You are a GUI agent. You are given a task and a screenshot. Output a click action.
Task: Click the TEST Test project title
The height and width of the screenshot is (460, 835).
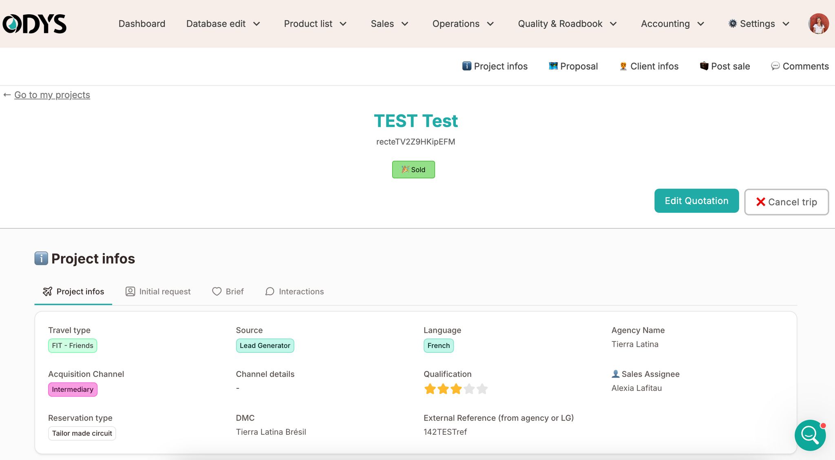click(416, 121)
